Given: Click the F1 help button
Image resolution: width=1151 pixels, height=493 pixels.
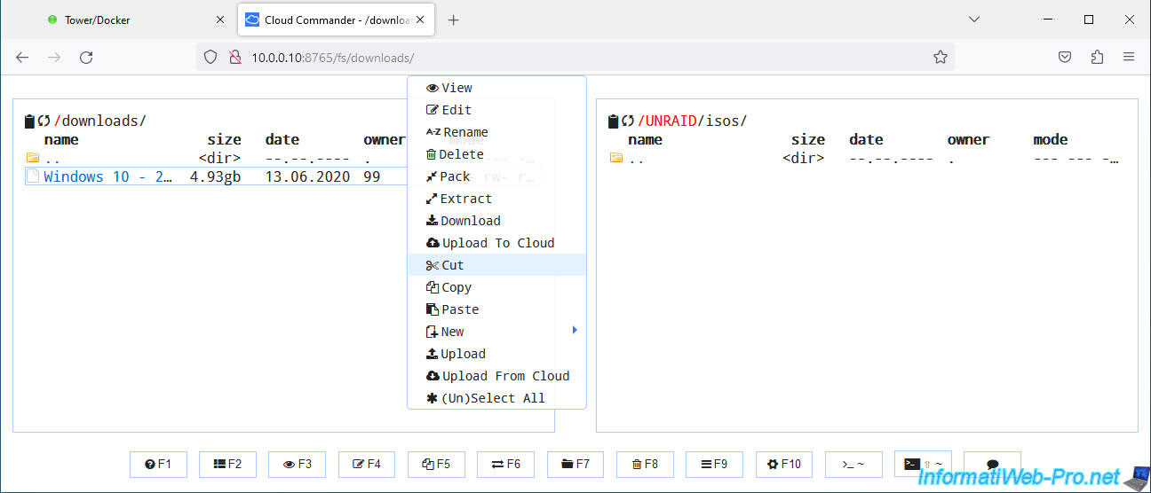Looking at the screenshot, I should [x=158, y=464].
